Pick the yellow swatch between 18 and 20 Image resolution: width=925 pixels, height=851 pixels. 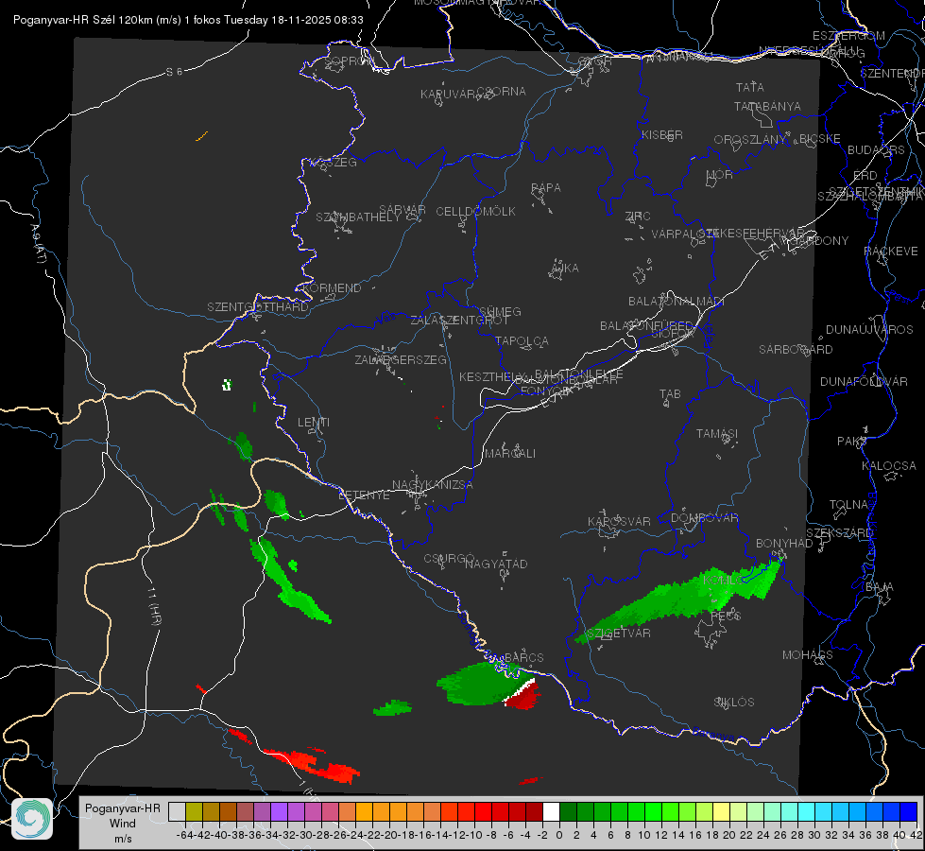[722, 811]
